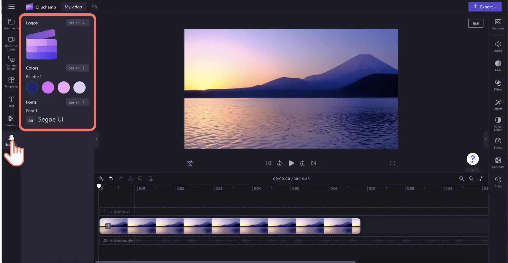Screen dimensions: 508x263
Task: Open the 16:9 aspect ratio dropdown
Action: pos(476,23)
